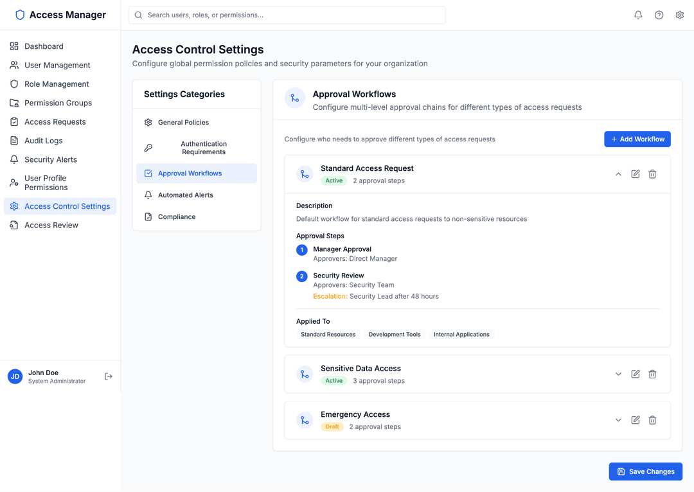The width and height of the screenshot is (694, 492).
Task: Click the settings gear in top bar
Action: pos(679,15)
